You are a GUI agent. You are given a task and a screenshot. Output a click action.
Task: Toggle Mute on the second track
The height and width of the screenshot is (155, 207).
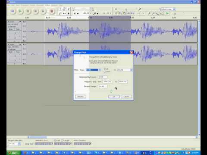pos(11,52)
